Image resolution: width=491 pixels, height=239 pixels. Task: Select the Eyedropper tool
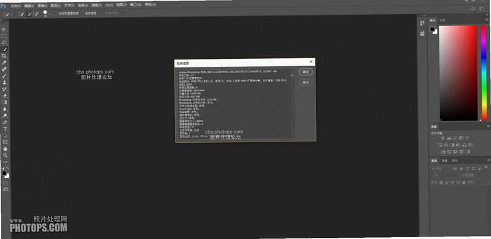point(4,63)
